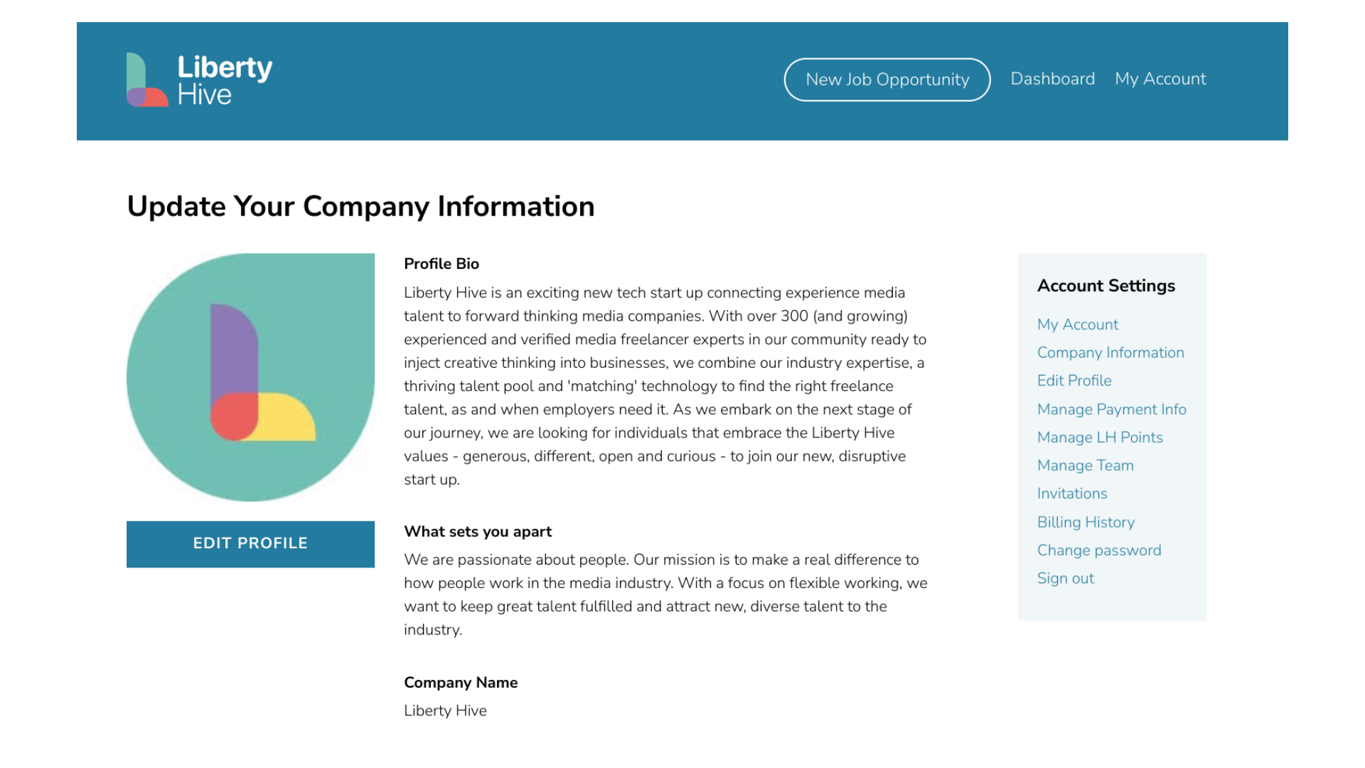Open My Account in the top navigation
The image size is (1365, 768).
(1160, 79)
